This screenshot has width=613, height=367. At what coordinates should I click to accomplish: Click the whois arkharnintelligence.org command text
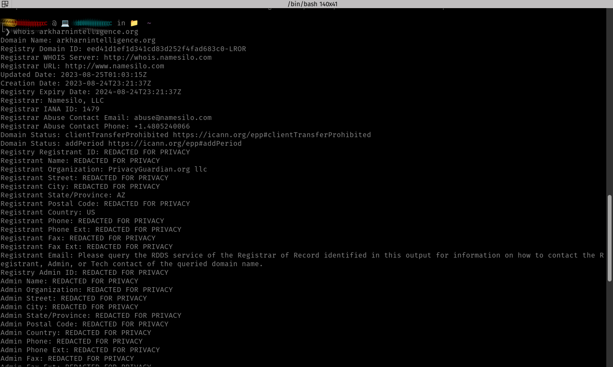click(x=76, y=32)
